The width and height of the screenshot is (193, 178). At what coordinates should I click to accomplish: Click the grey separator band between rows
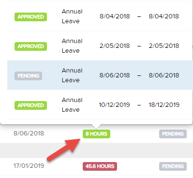[x=96, y=150]
